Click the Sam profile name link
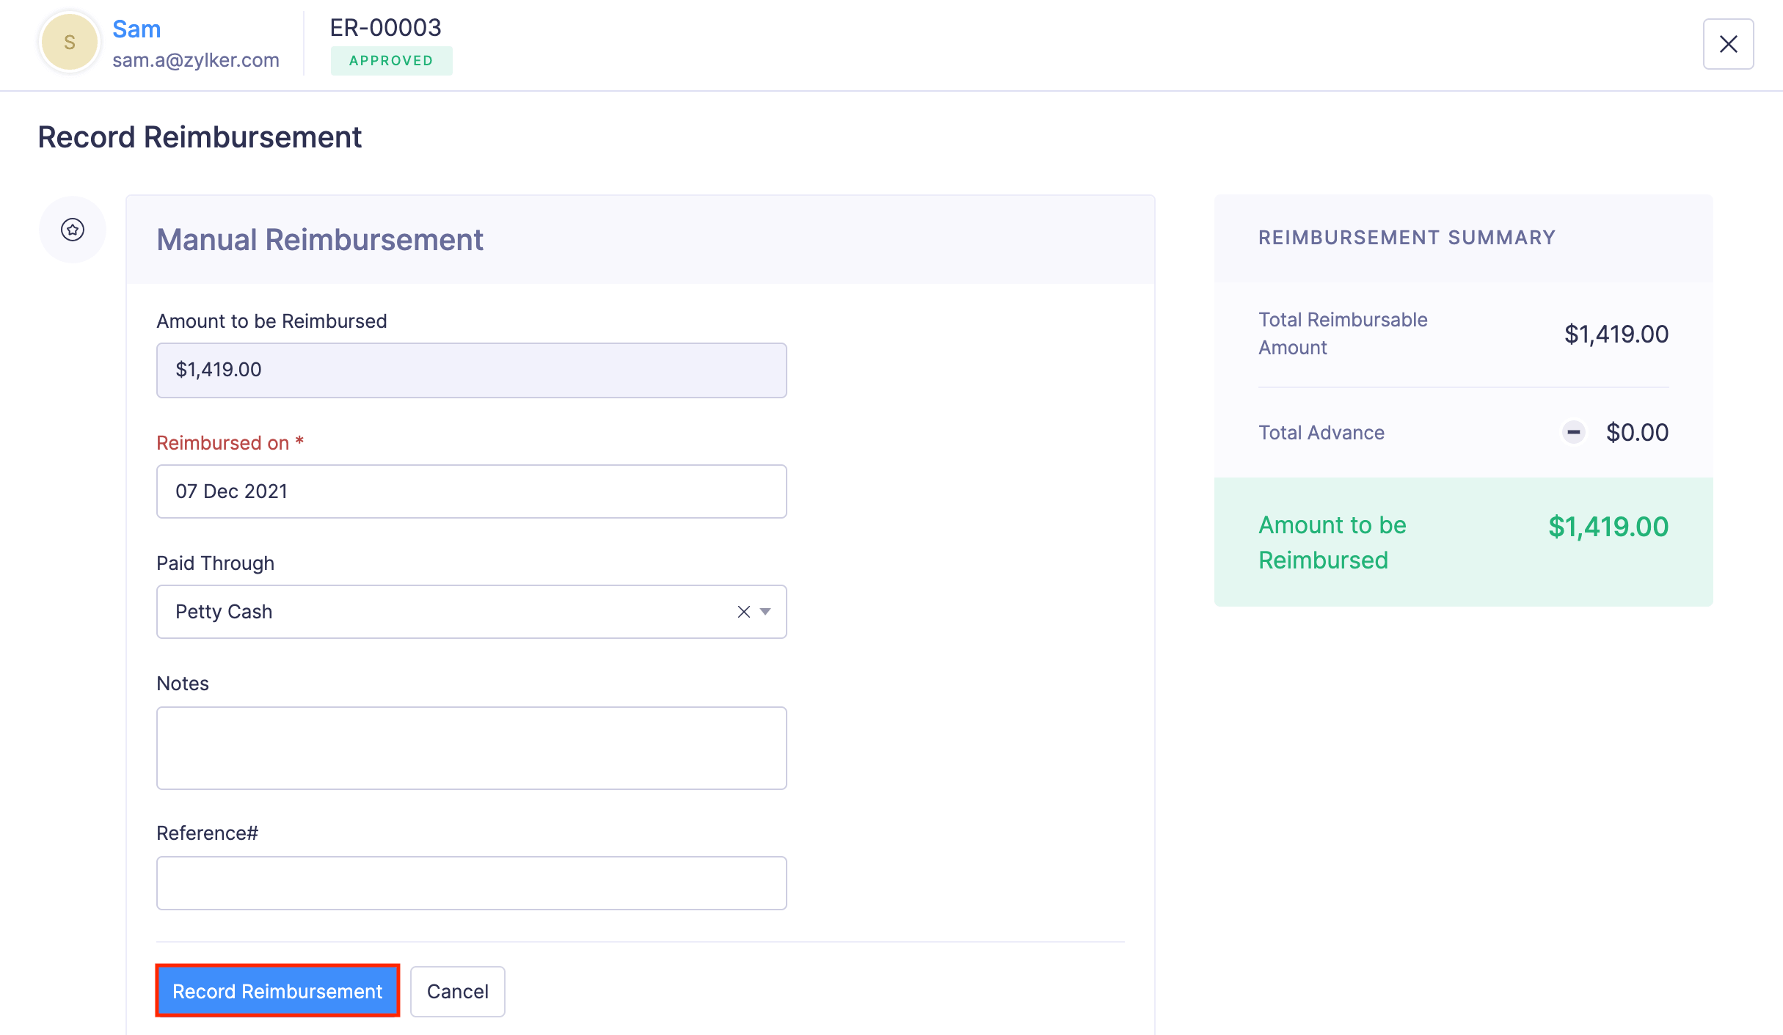 [136, 29]
